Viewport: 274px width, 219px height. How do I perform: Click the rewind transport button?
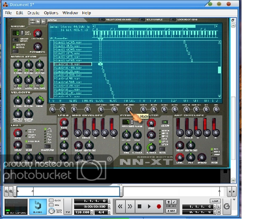[120, 207]
